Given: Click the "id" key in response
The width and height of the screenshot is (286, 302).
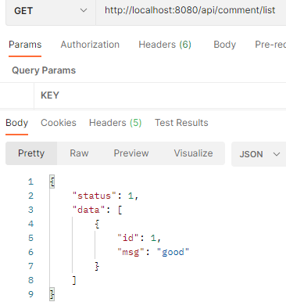Looking at the screenshot, I should coord(128,238).
